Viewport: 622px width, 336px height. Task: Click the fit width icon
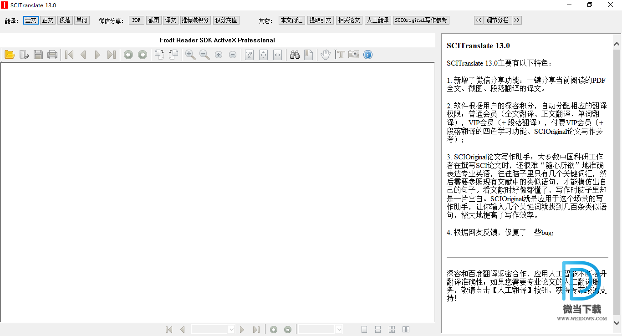(277, 55)
